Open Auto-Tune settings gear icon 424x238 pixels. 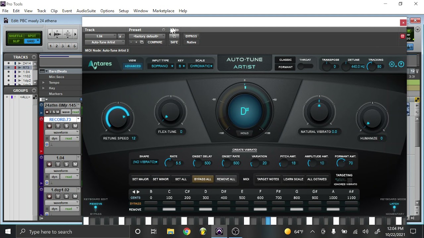pos(392,64)
